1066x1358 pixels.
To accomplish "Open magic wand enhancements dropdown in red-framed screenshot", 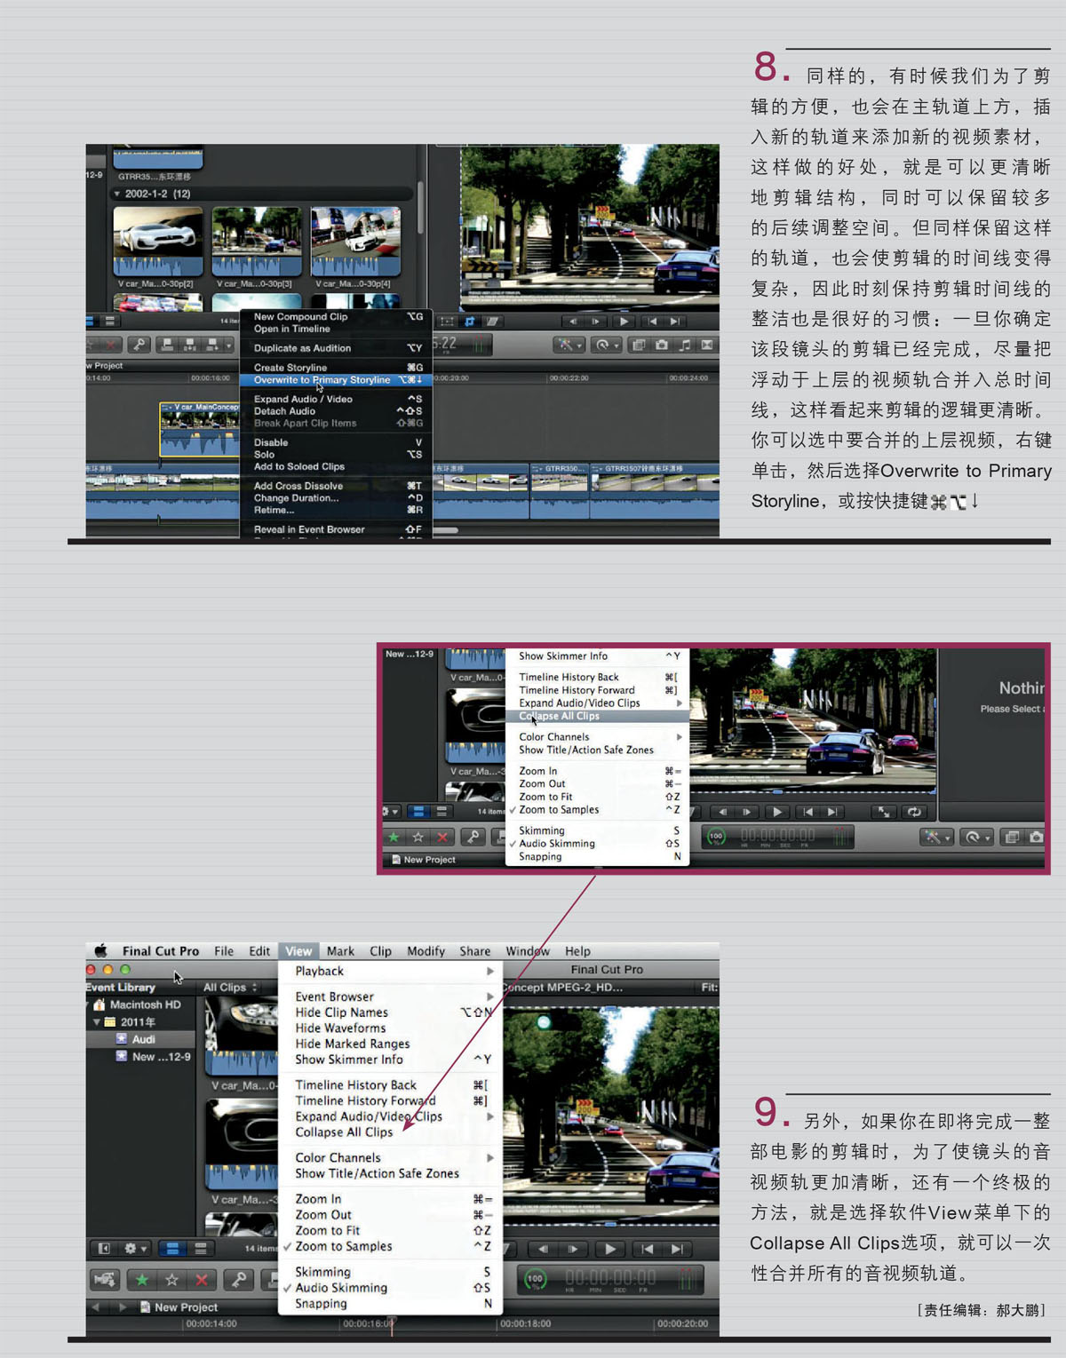I will click(937, 837).
